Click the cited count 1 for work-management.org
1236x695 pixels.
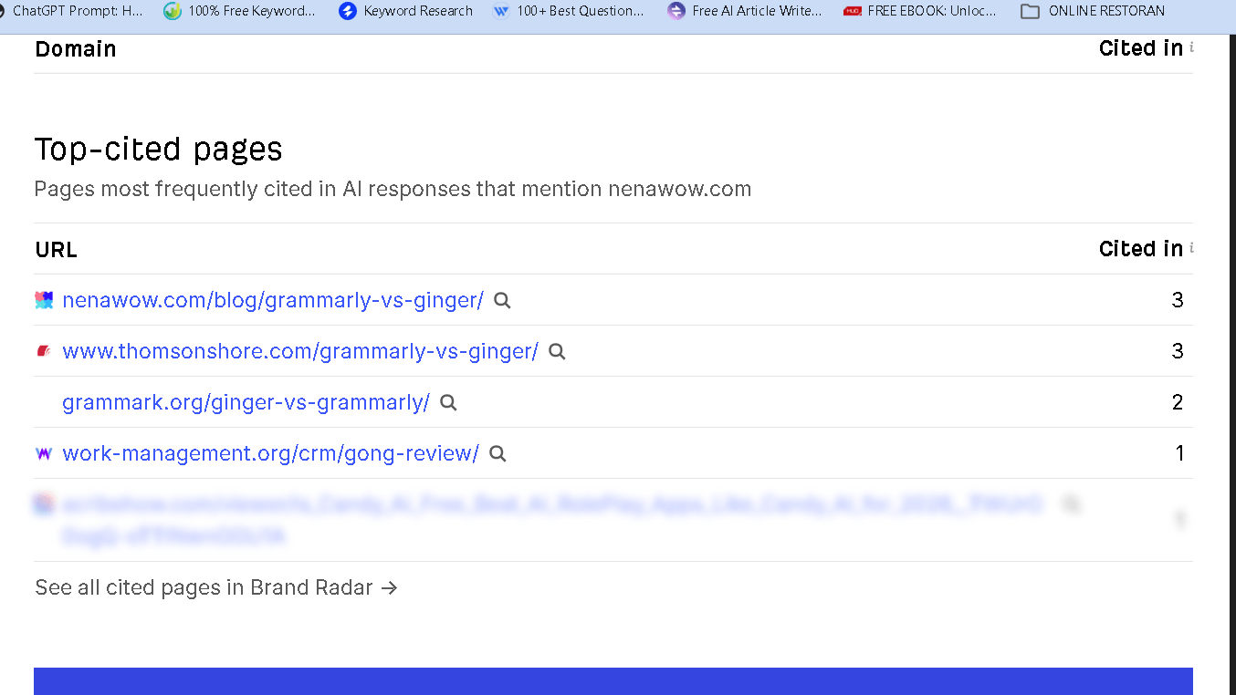pos(1179,453)
